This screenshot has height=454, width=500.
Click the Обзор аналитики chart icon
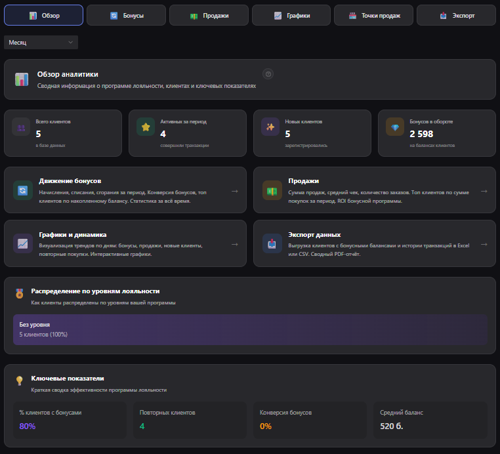pyautogui.click(x=22, y=79)
